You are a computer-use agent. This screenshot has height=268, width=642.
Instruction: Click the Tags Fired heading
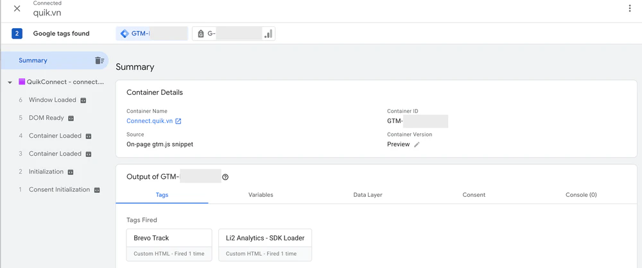click(x=142, y=220)
